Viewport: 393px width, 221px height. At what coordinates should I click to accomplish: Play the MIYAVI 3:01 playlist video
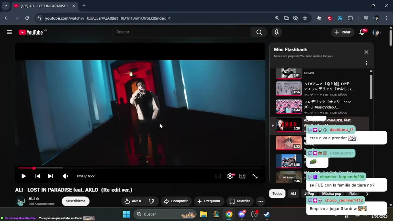click(289, 73)
